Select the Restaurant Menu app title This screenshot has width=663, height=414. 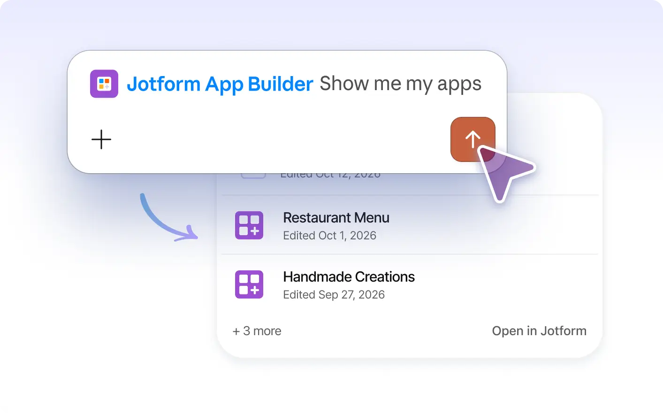pyautogui.click(x=336, y=218)
